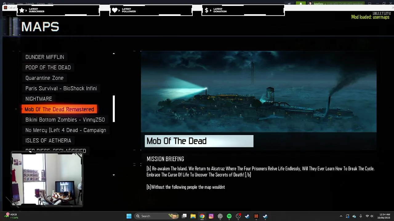Open the Help menu in Steam

pos(50,4)
